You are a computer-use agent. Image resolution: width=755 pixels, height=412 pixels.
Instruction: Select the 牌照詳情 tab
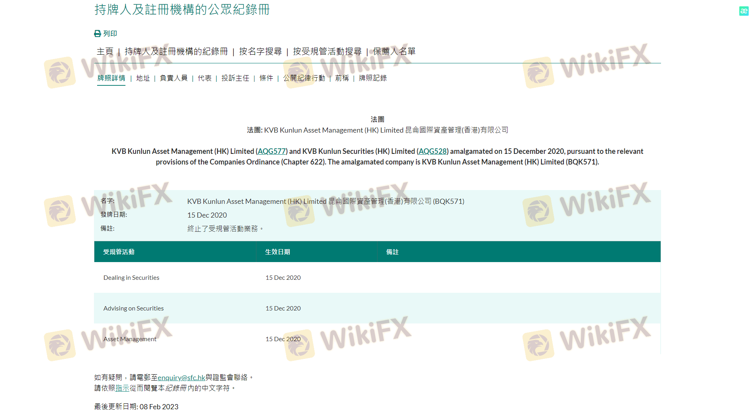coord(111,78)
